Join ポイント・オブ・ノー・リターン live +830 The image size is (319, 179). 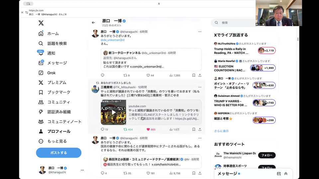click(264, 86)
